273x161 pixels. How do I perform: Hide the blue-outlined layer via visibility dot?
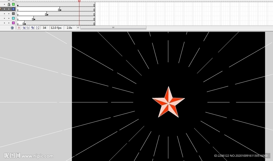5,9
